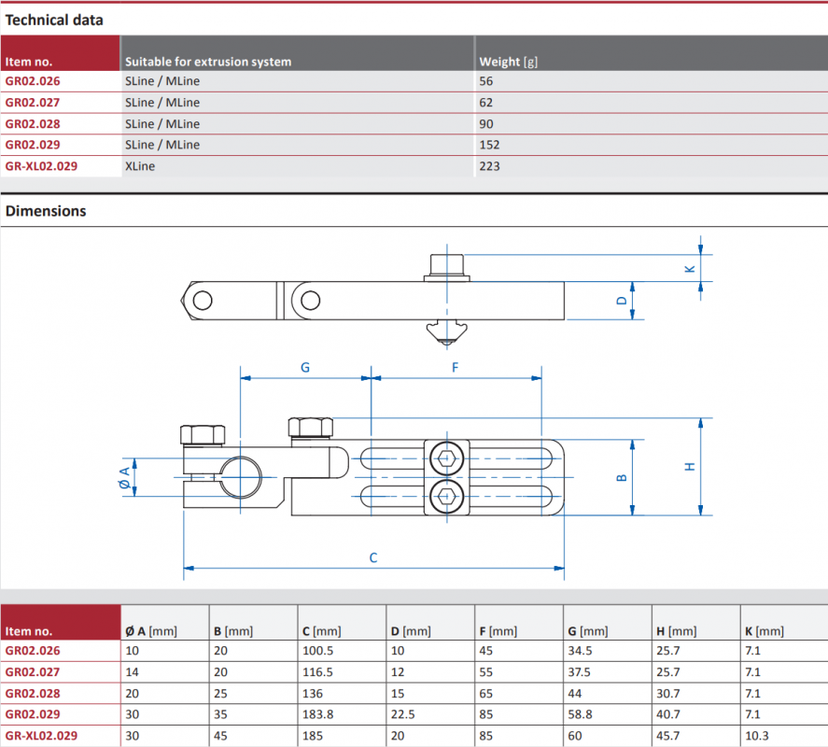The image size is (828, 747).
Task: Click the D value 22.5
Action: [403, 714]
